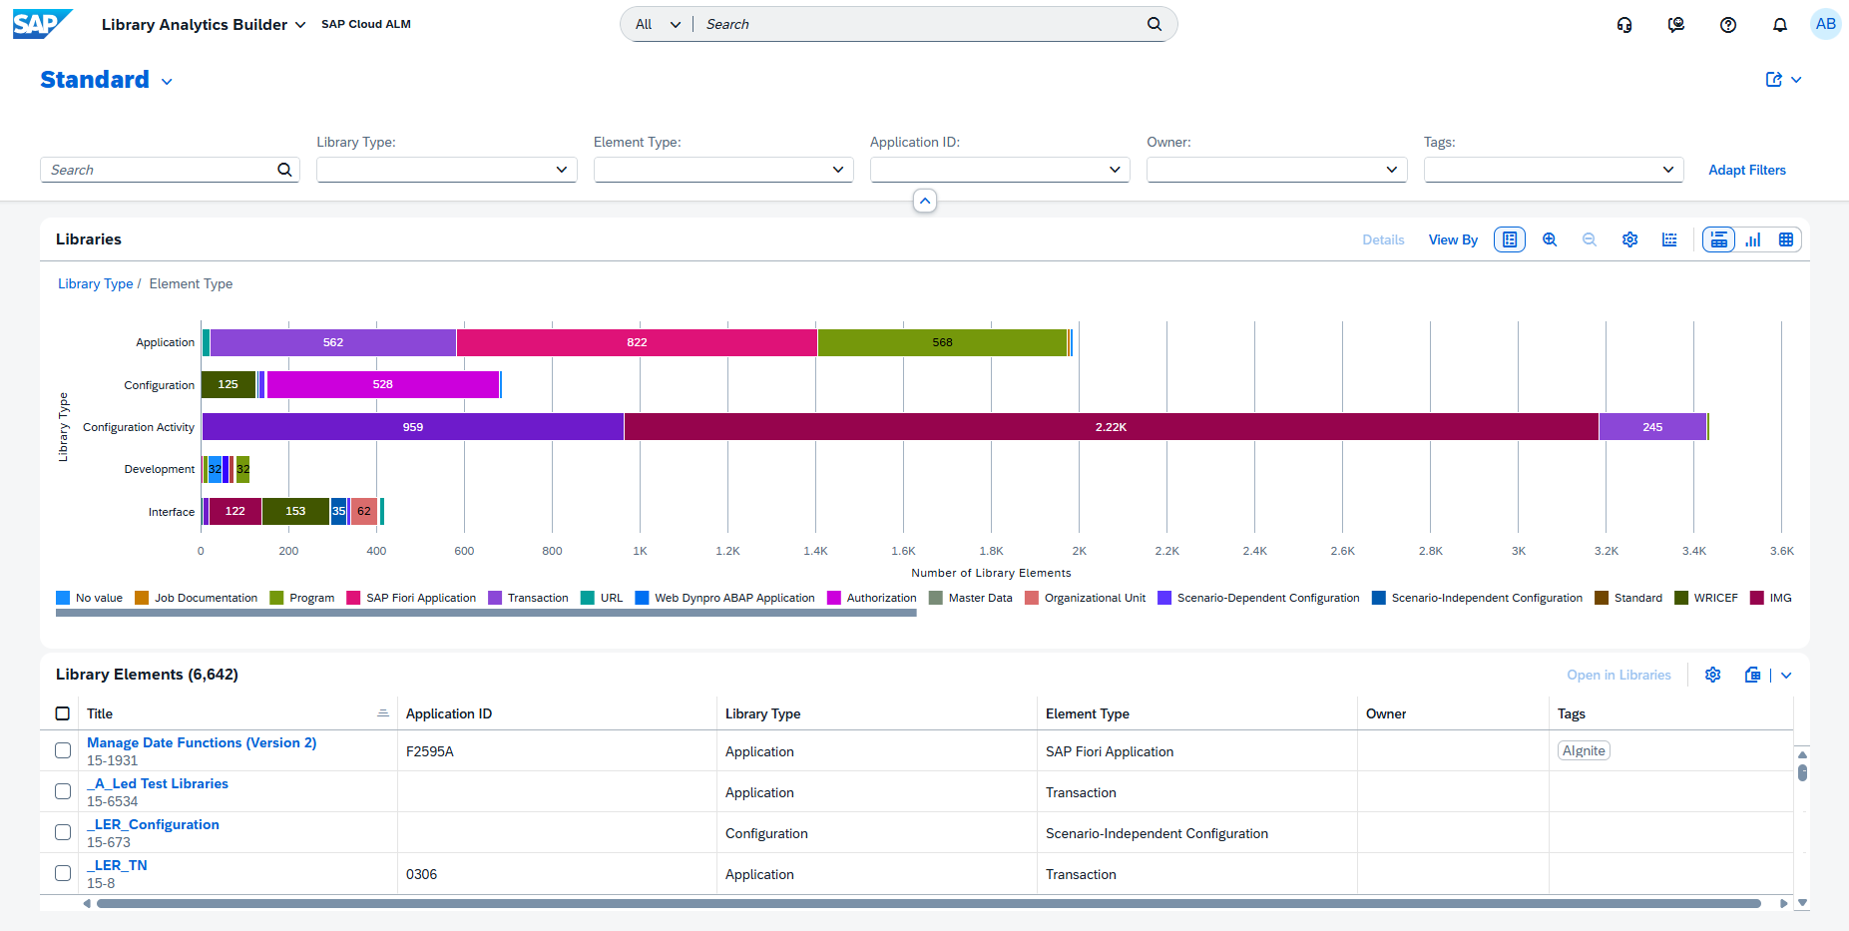Click the share/export icon next to Standard
Viewport: 1849px width, 931px height.
(x=1774, y=80)
